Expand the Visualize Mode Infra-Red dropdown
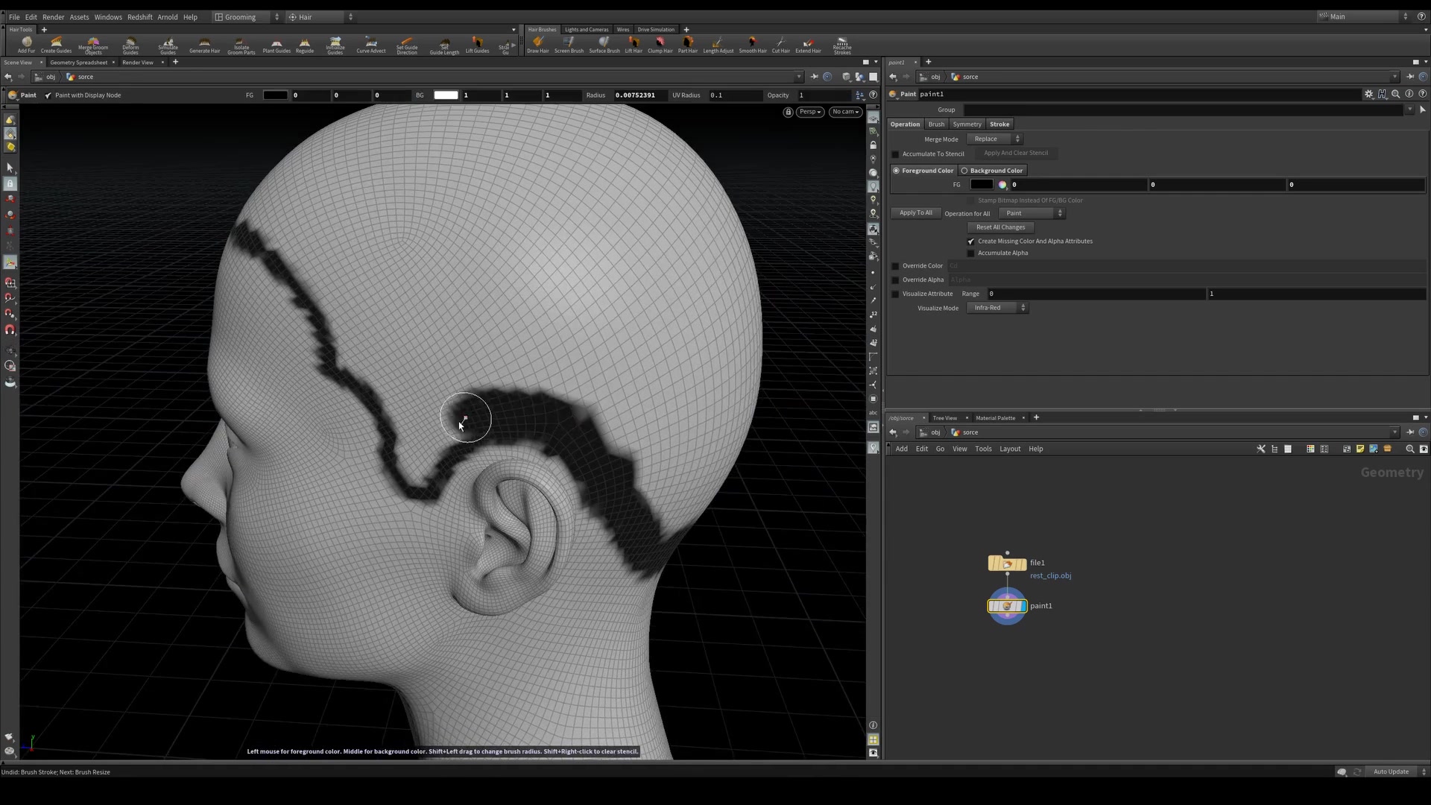 tap(996, 308)
